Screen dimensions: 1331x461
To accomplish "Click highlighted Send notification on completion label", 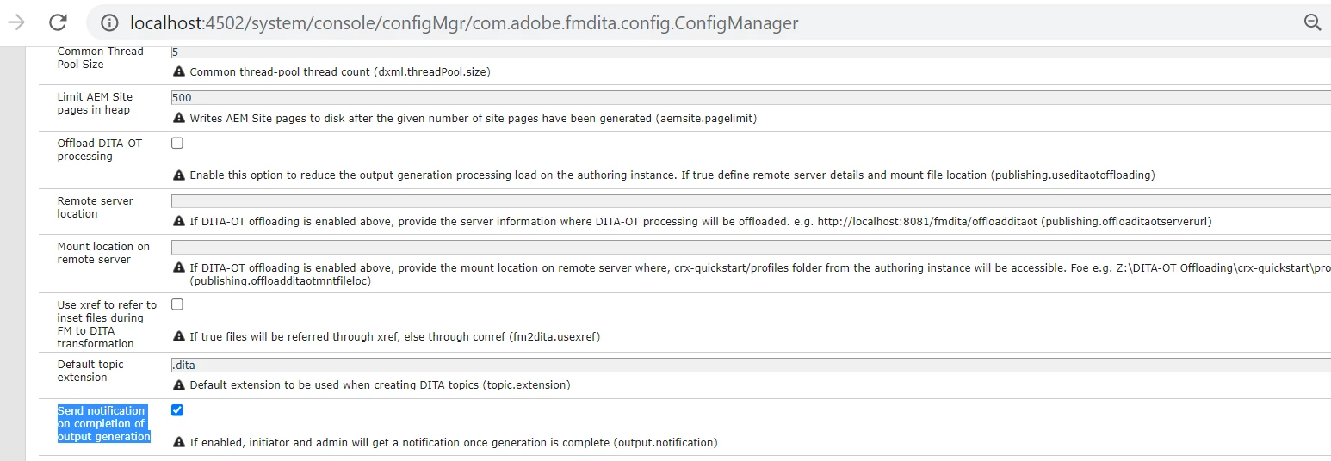I will click(x=103, y=423).
